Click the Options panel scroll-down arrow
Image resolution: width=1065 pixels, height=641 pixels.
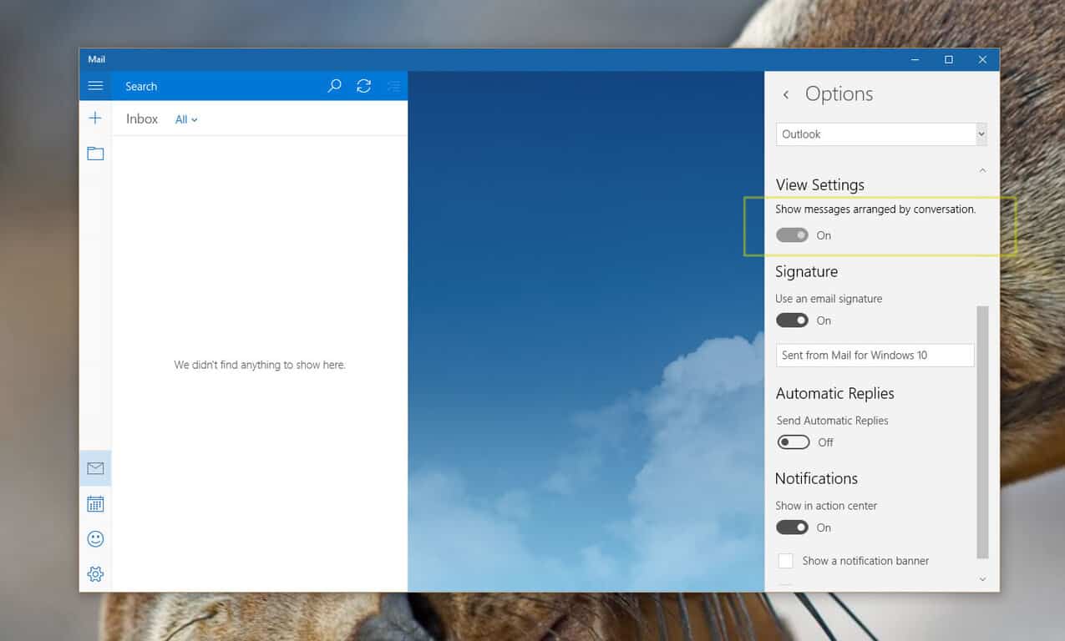[982, 579]
